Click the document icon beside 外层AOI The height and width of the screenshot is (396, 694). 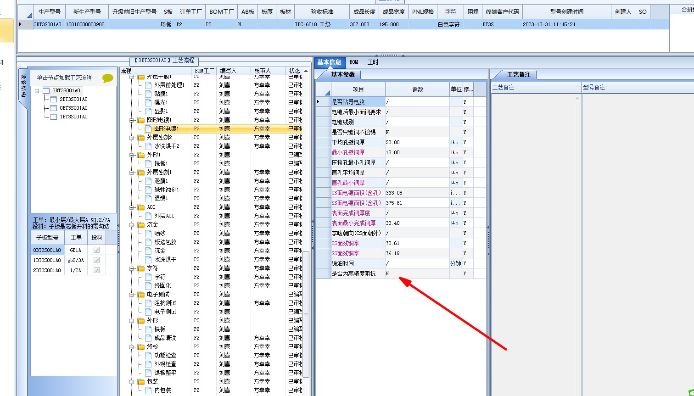coord(148,216)
